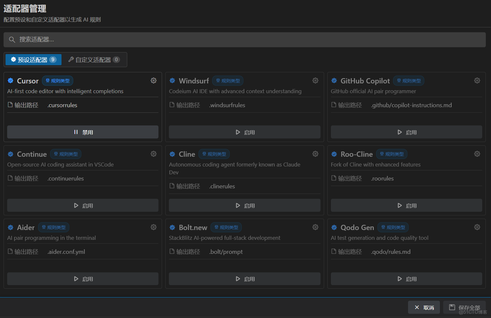491x318 pixels.
Task: Click rule type badge on Aider card
Action: click(54, 227)
